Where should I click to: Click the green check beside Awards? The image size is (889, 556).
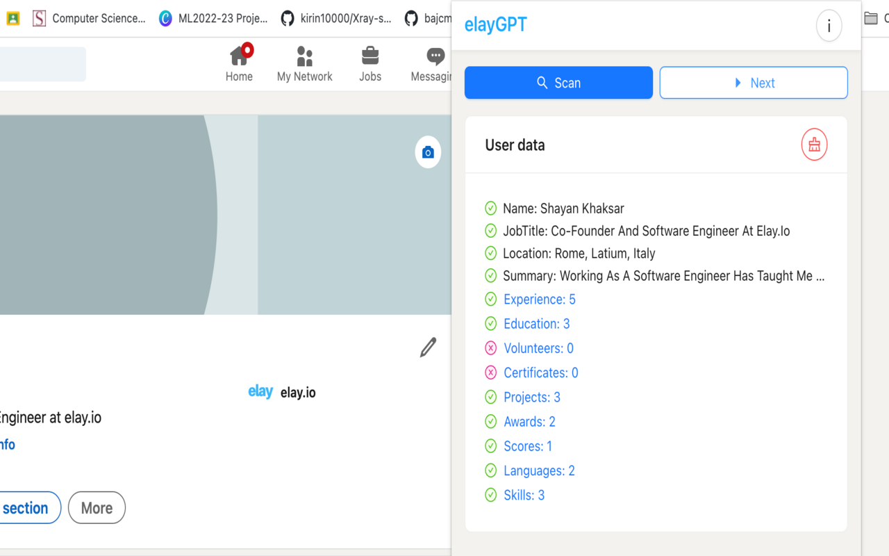(490, 421)
